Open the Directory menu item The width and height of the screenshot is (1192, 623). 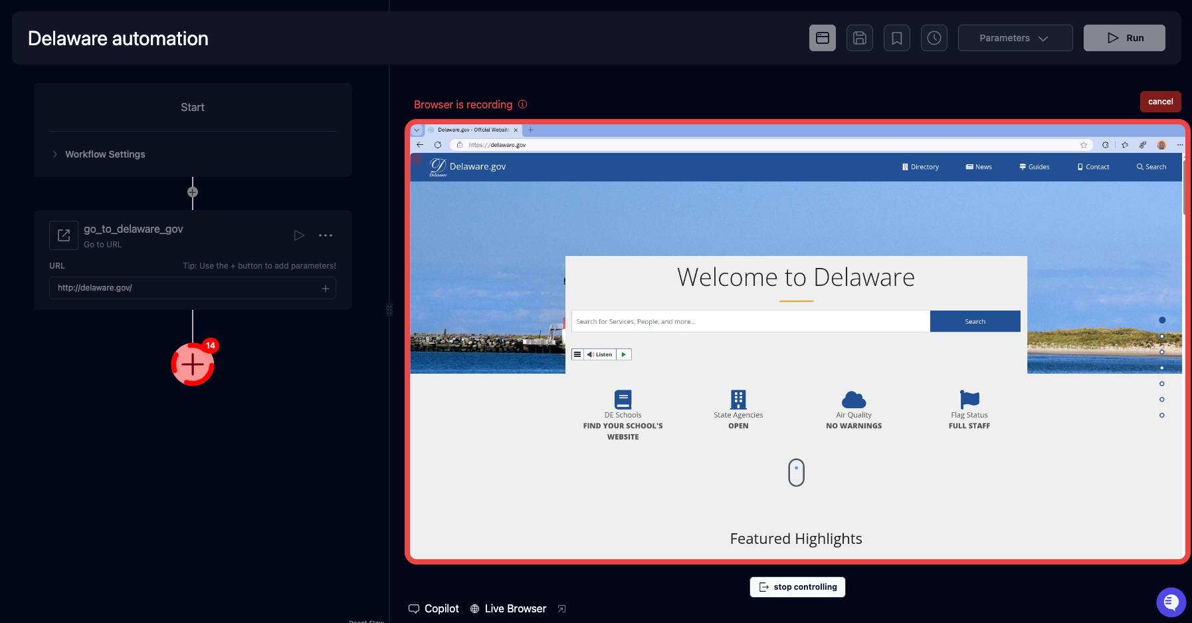[x=920, y=167]
